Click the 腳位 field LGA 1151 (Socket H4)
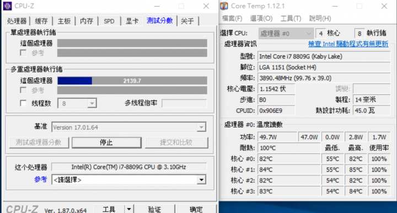Viewport: 397px width, 213px height. tap(324, 67)
